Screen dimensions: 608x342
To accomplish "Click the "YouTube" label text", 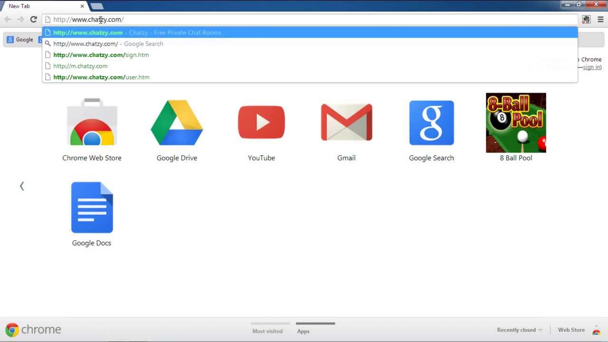I will (261, 158).
